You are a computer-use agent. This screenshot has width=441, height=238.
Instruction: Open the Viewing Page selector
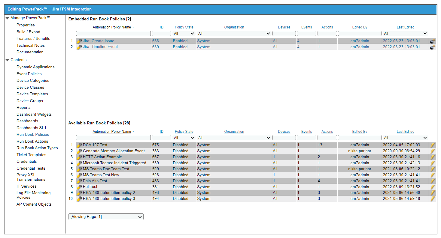(x=106, y=217)
